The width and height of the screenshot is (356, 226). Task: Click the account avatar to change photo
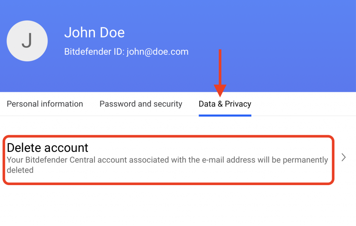27,41
